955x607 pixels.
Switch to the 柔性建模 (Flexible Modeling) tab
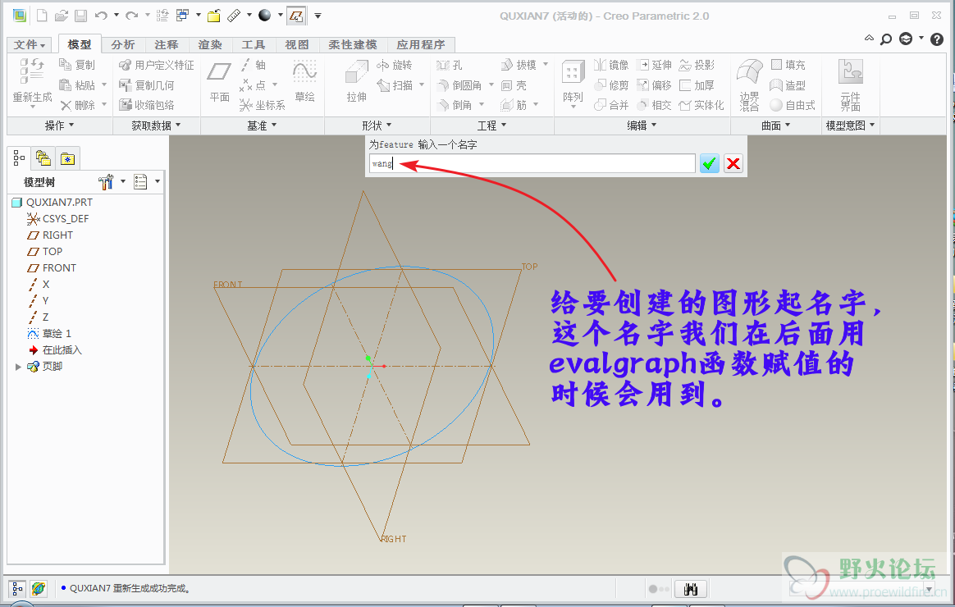(353, 44)
